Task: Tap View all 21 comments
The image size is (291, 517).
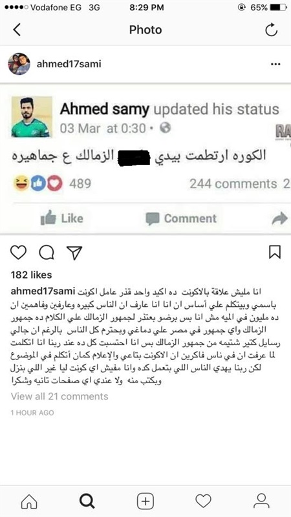Action: [x=59, y=396]
